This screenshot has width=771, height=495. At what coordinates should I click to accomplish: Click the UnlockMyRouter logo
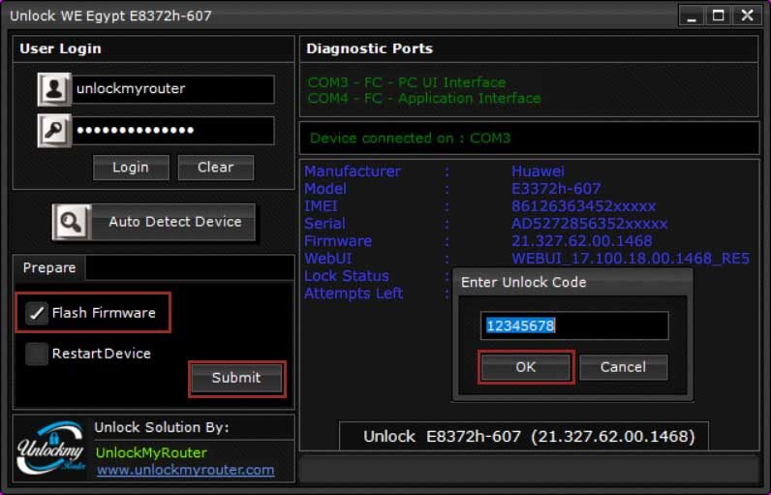click(50, 448)
